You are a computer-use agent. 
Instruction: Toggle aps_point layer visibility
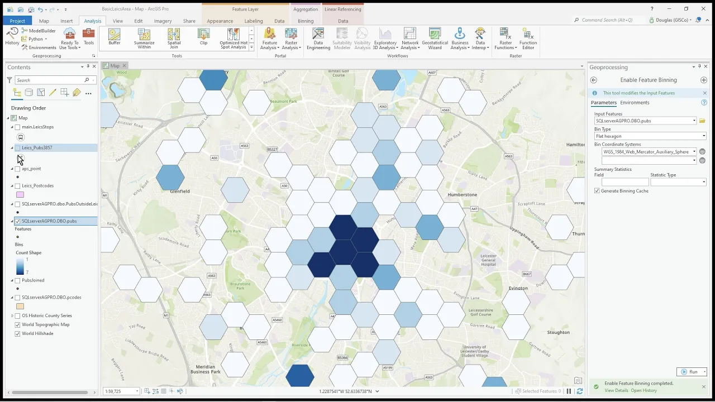[17, 169]
